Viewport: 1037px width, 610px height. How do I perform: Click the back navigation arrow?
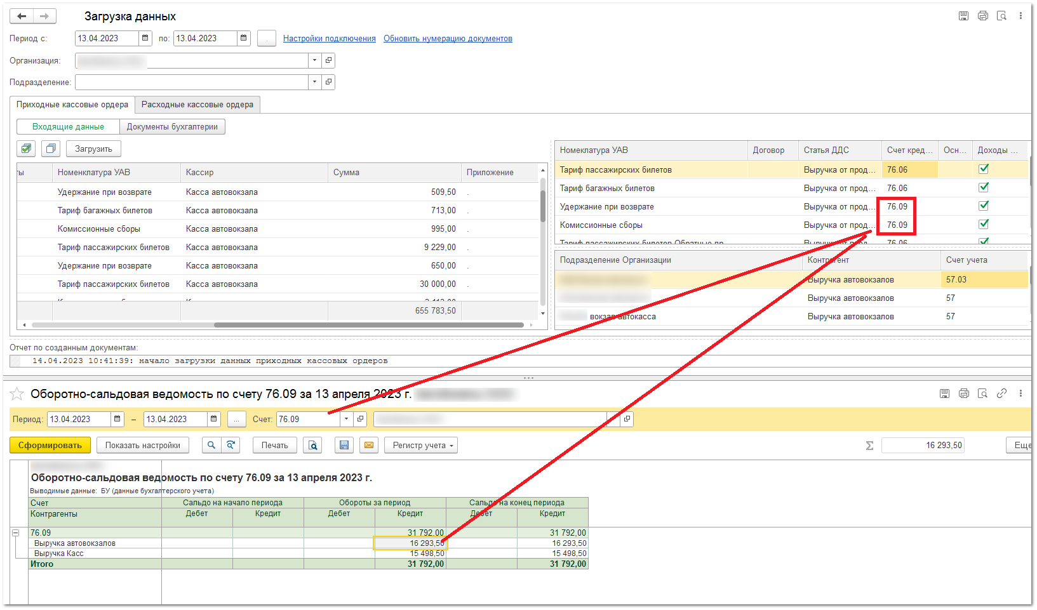pos(22,17)
